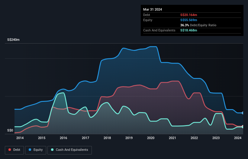
Task: Click the 2020 x-axis label
Action: click(x=151, y=138)
